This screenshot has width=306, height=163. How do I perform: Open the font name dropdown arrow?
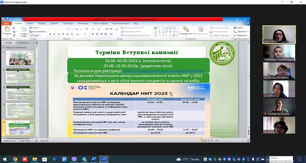coord(66,29)
